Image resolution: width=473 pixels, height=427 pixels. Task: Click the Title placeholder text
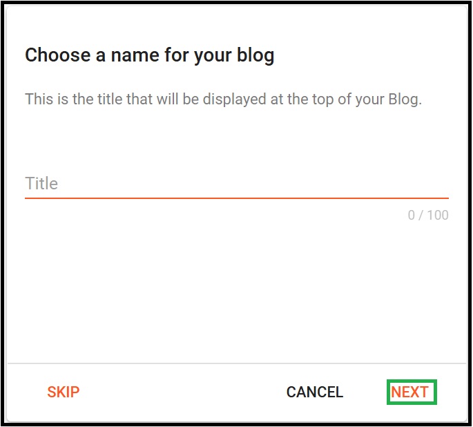(x=41, y=184)
